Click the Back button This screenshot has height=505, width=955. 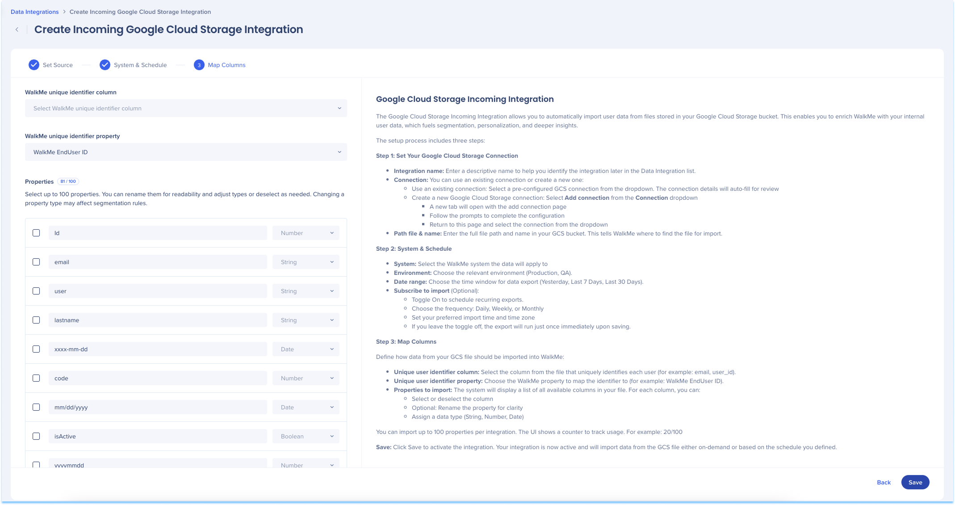tap(884, 482)
